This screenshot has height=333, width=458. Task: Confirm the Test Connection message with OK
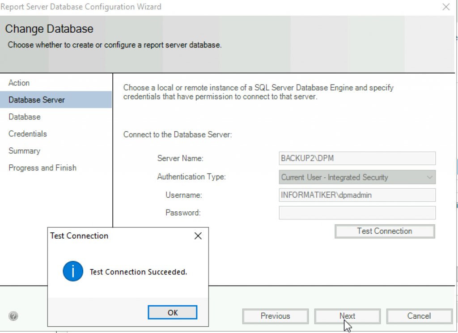172,312
